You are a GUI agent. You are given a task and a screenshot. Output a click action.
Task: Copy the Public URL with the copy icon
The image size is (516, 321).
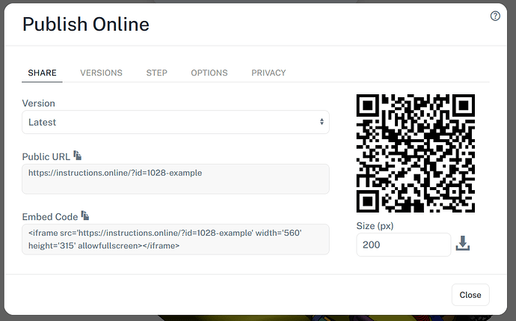77,156
